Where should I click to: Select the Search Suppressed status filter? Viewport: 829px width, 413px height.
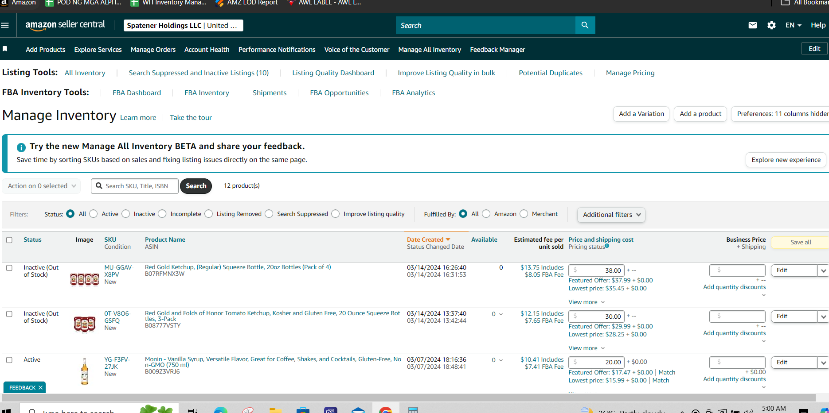click(269, 214)
